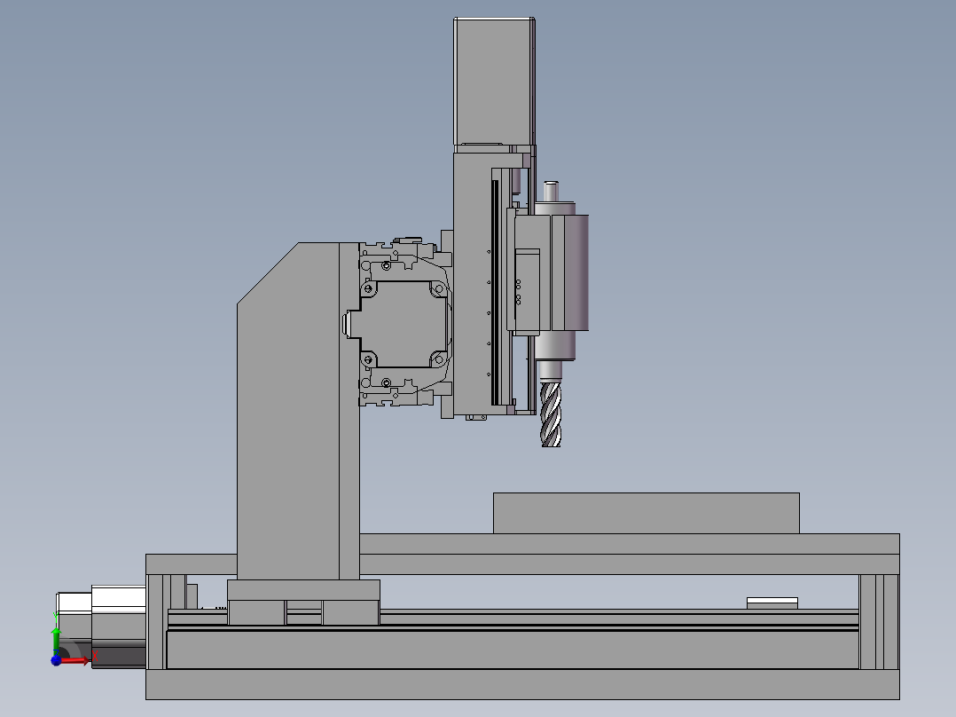
Task: Select the long linear rail beam
Action: (x=513, y=649)
